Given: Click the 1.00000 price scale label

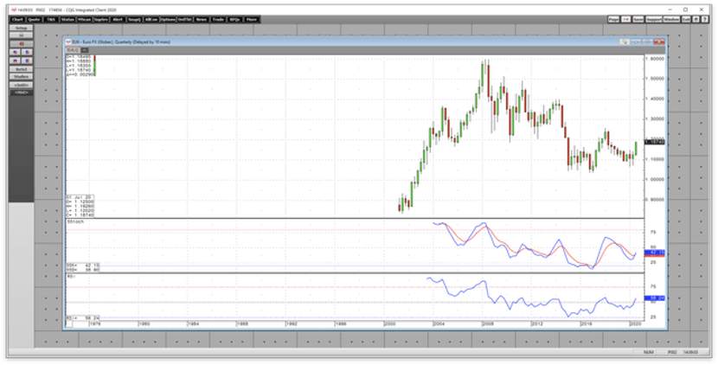Looking at the screenshot, I should pyautogui.click(x=655, y=179).
